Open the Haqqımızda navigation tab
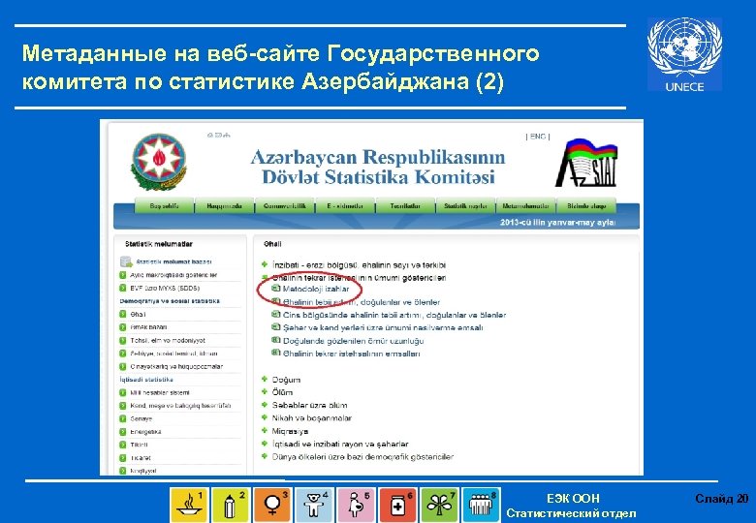This screenshot has width=756, height=523. 224,205
